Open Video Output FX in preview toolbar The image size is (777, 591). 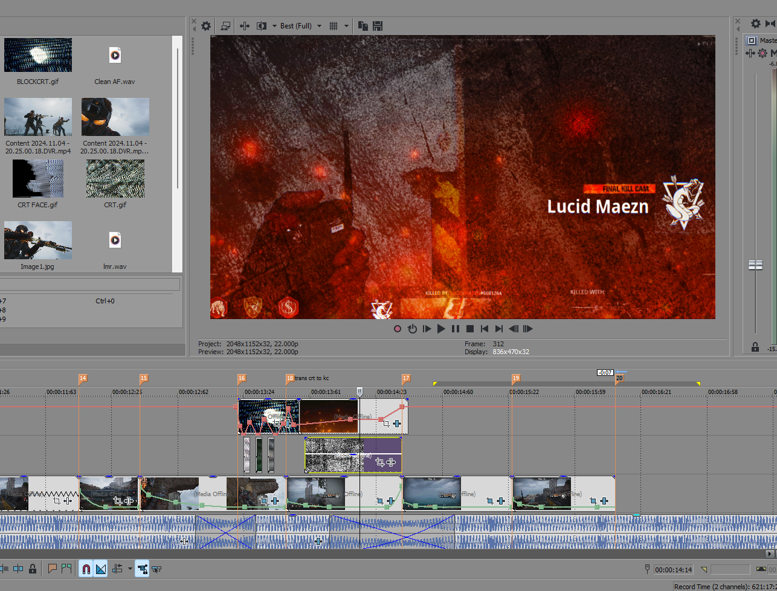(245, 26)
